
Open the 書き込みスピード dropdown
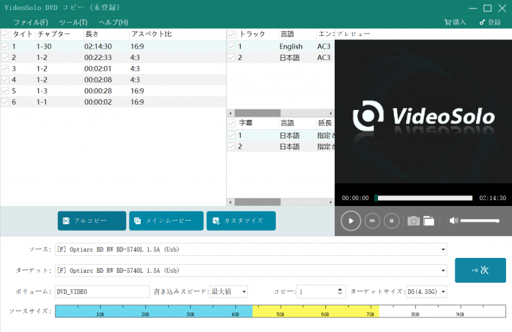[244, 291]
